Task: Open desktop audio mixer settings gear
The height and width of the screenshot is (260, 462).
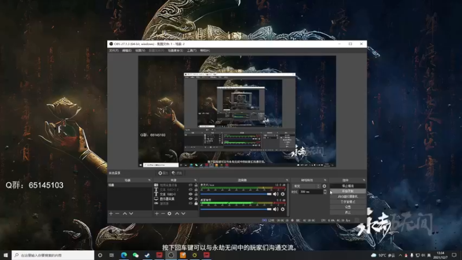Action: coord(283,209)
